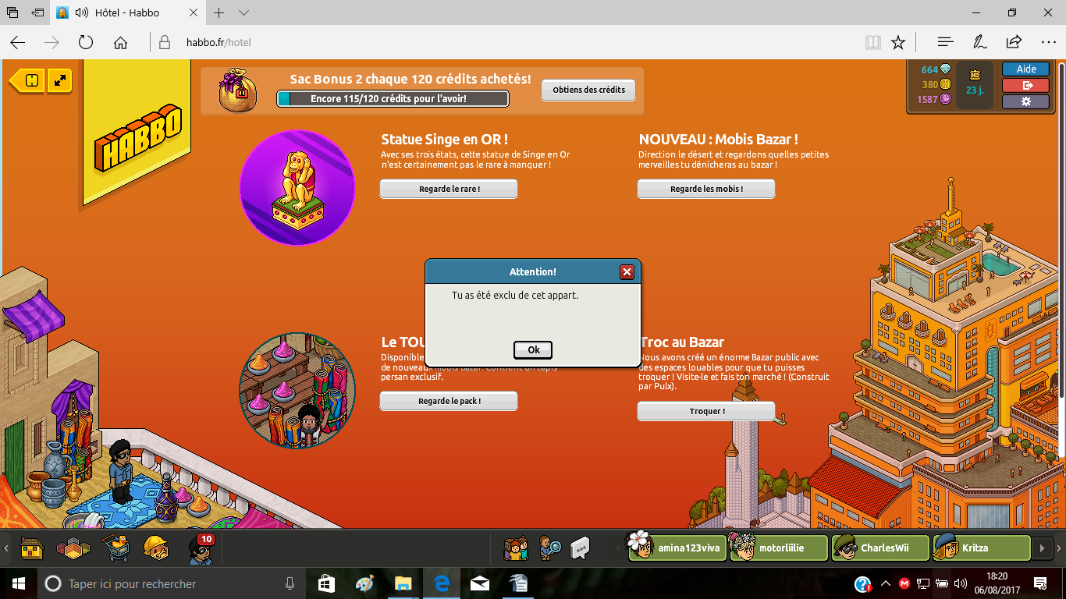Viewport: 1066px width, 599px height.
Task: Open the home room house icon
Action: click(32, 549)
